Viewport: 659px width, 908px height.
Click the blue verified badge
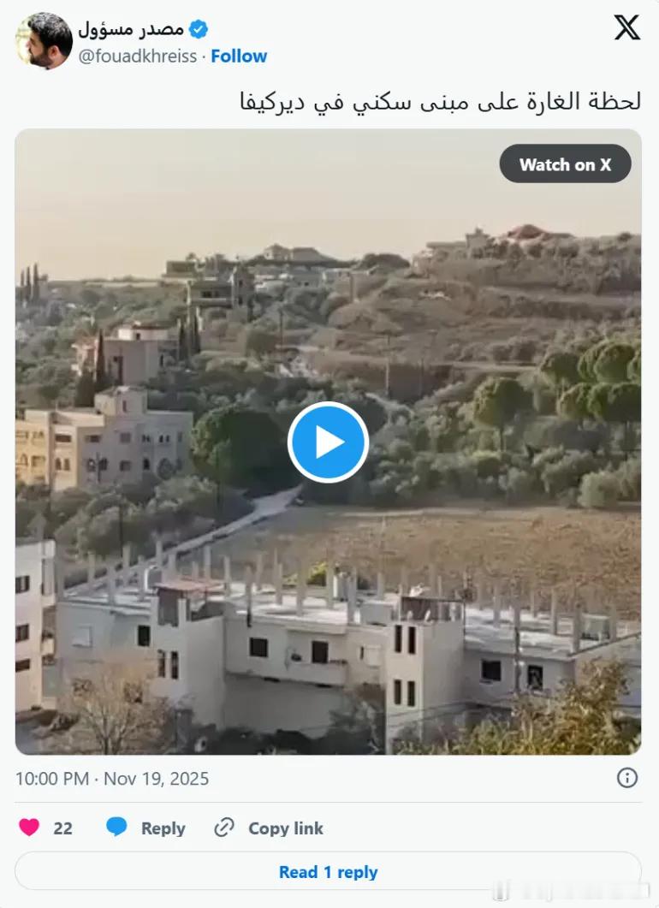(199, 29)
